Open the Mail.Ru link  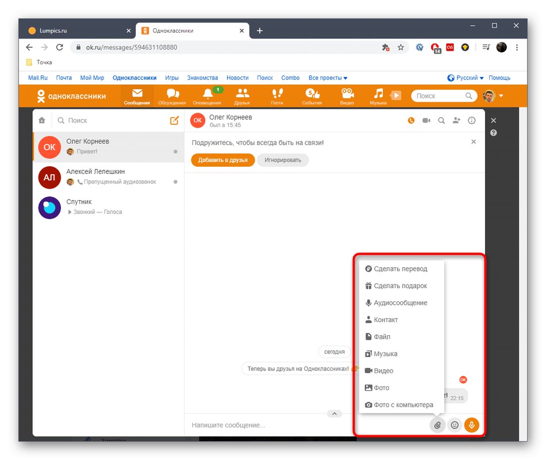37,78
